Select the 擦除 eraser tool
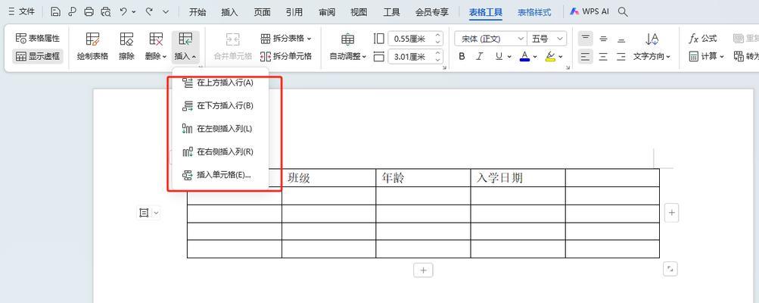This screenshot has height=303, width=759. click(x=127, y=46)
